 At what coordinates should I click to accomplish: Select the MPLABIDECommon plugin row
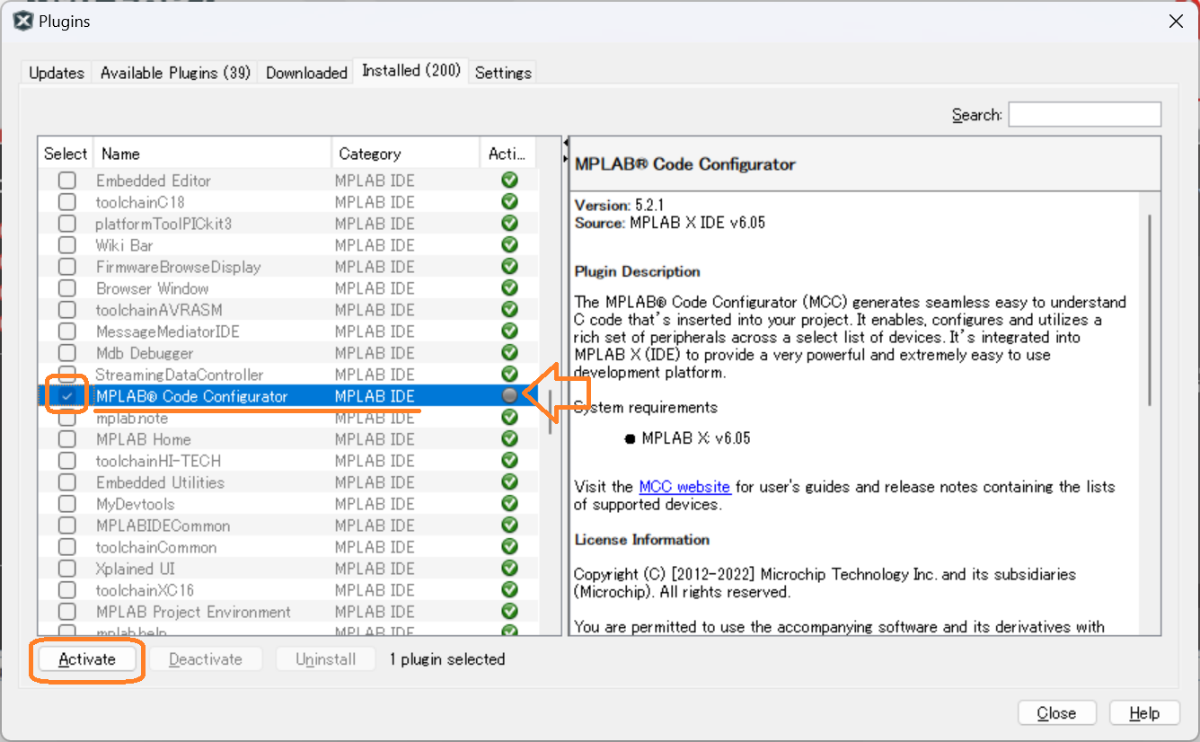tap(287, 526)
